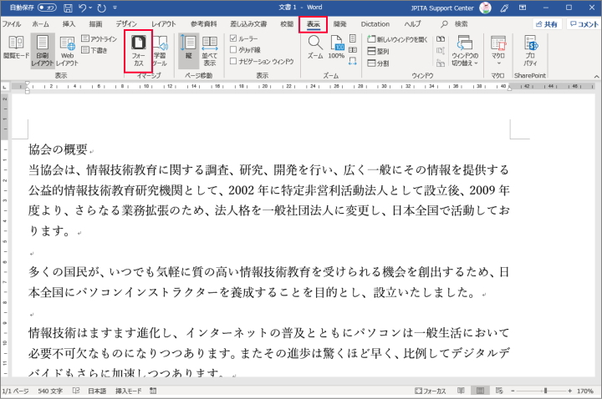
Task: Click the 並べて表示 side-by-side pages icon
Action: 210,48
